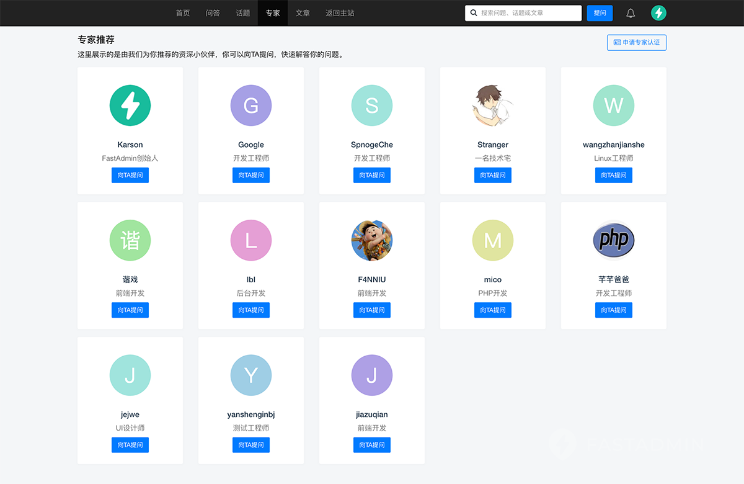
Task: Go to the 首页 tab
Action: coord(183,13)
